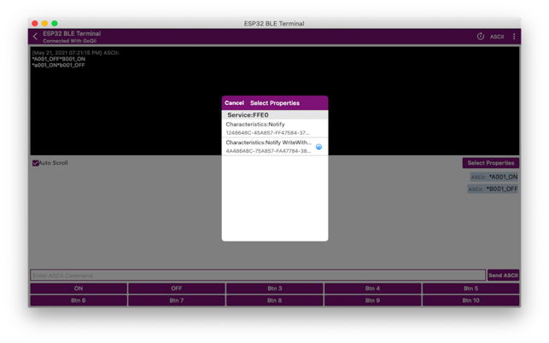549x343 pixels.
Task: Cancel the Select Properties dialog
Action: pyautogui.click(x=234, y=103)
